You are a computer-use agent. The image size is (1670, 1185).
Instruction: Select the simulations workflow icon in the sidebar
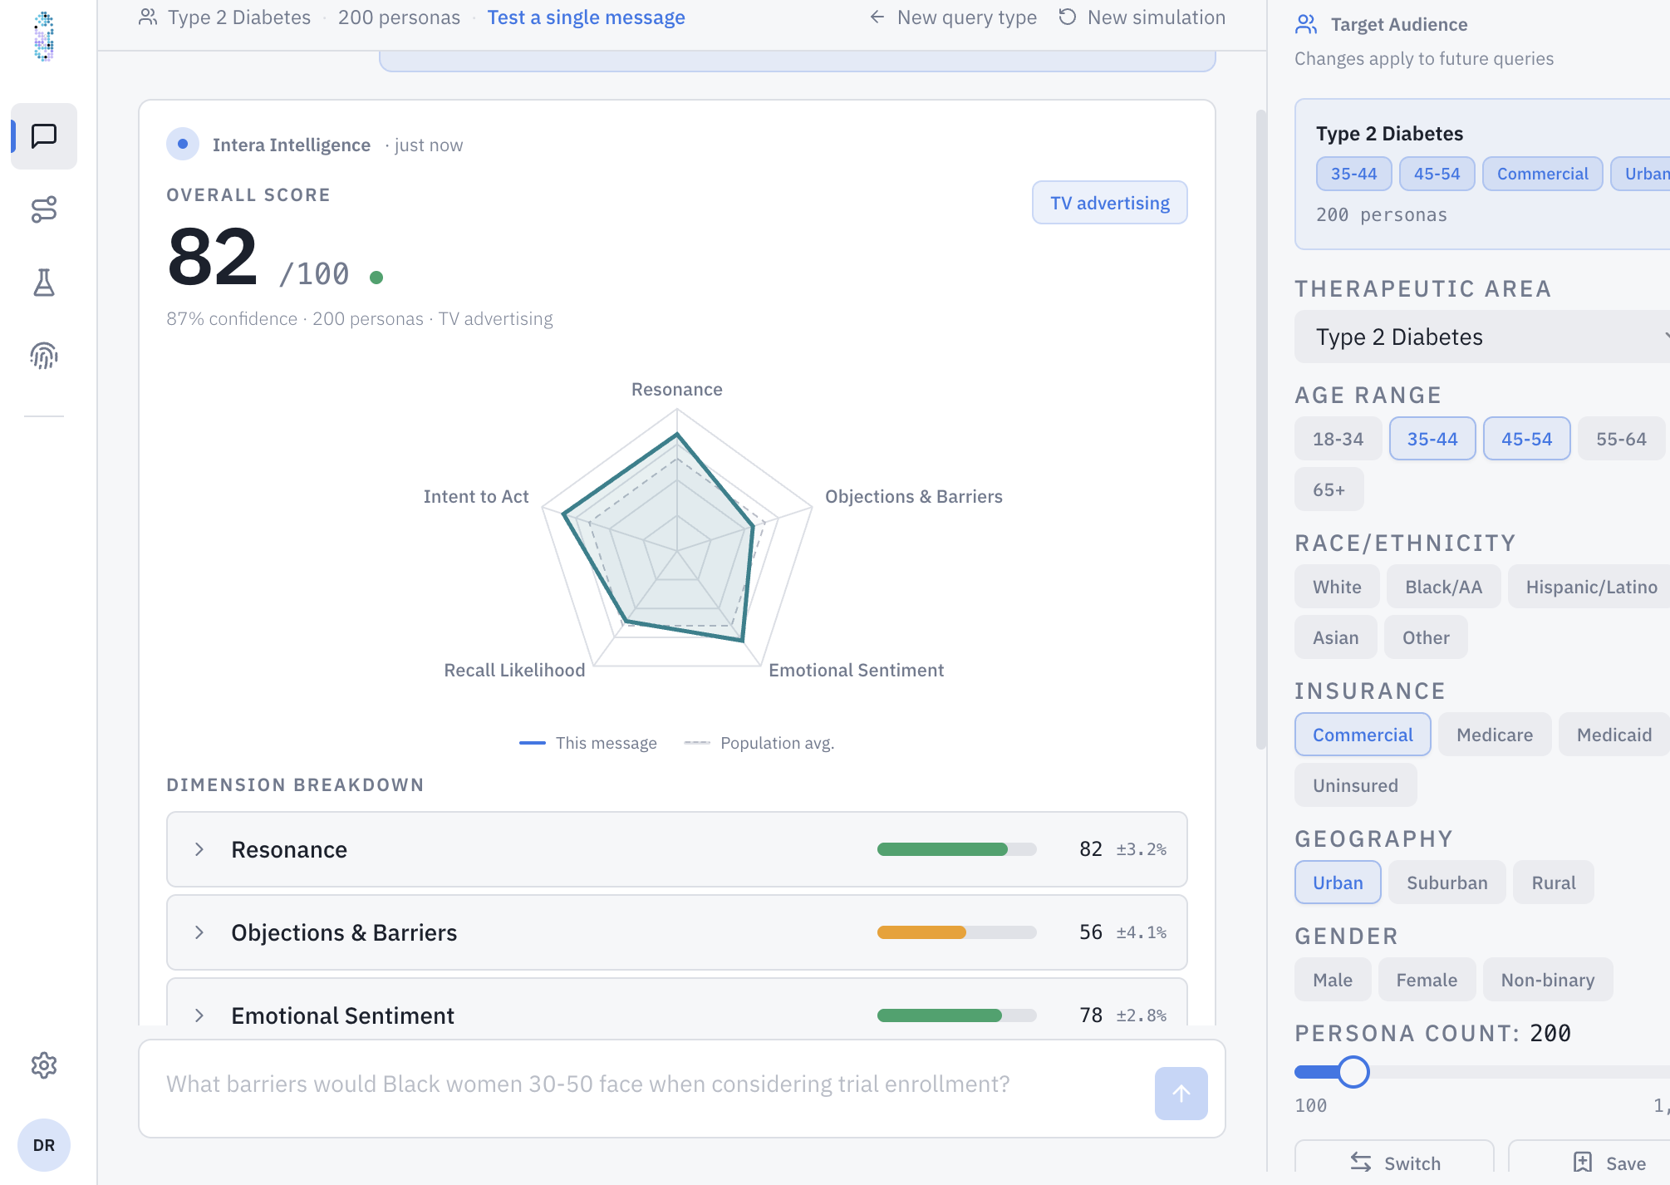(x=43, y=209)
